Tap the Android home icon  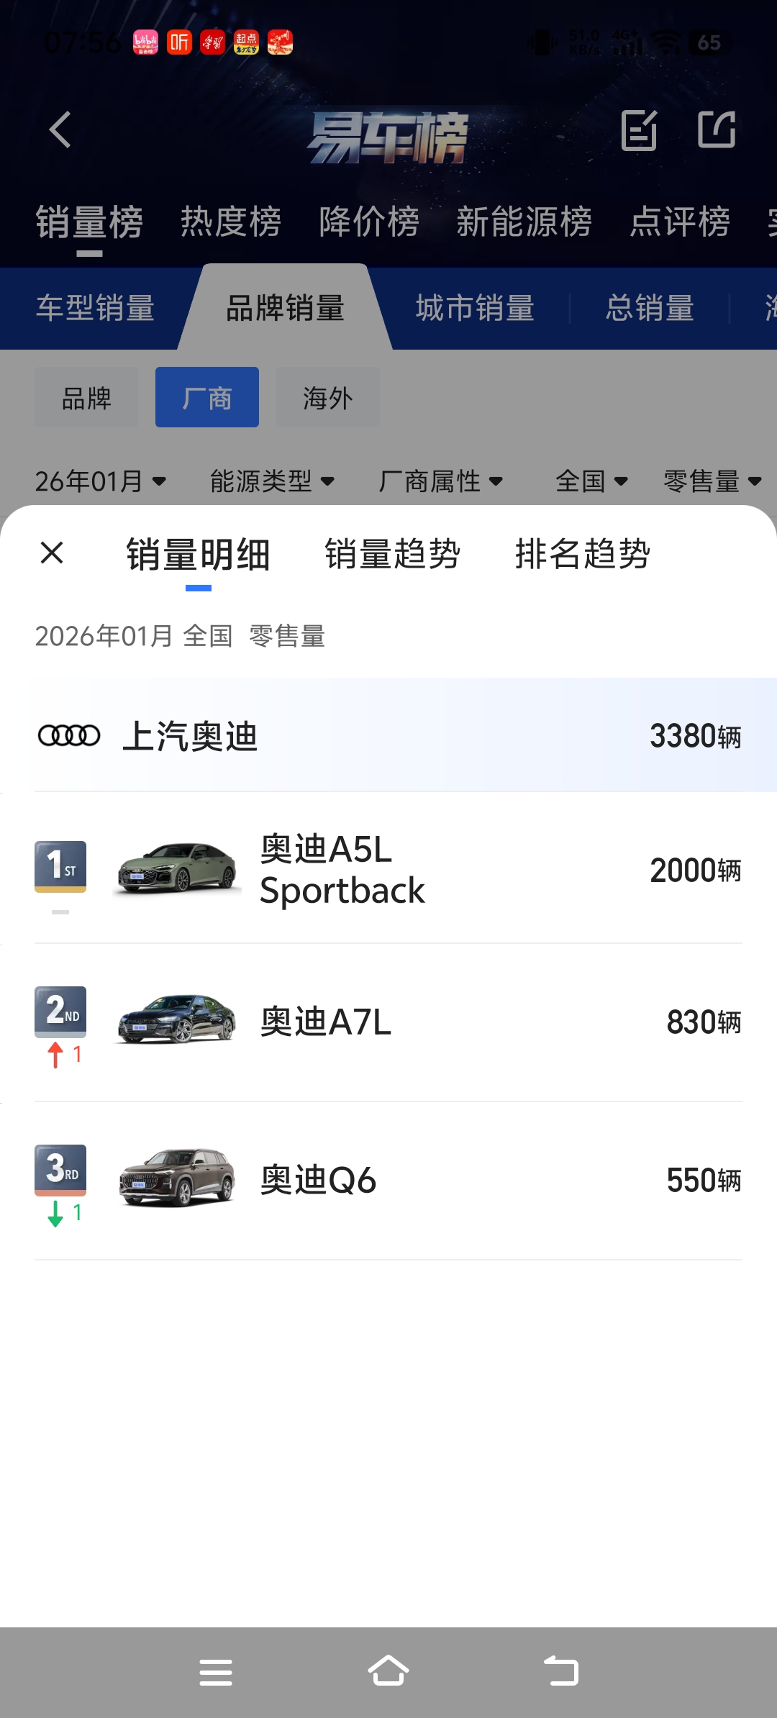click(388, 1672)
